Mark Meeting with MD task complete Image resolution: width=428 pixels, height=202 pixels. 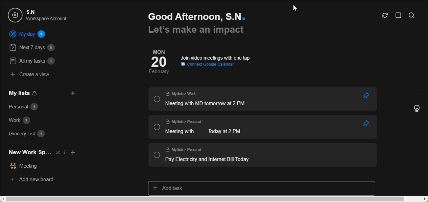tap(157, 99)
